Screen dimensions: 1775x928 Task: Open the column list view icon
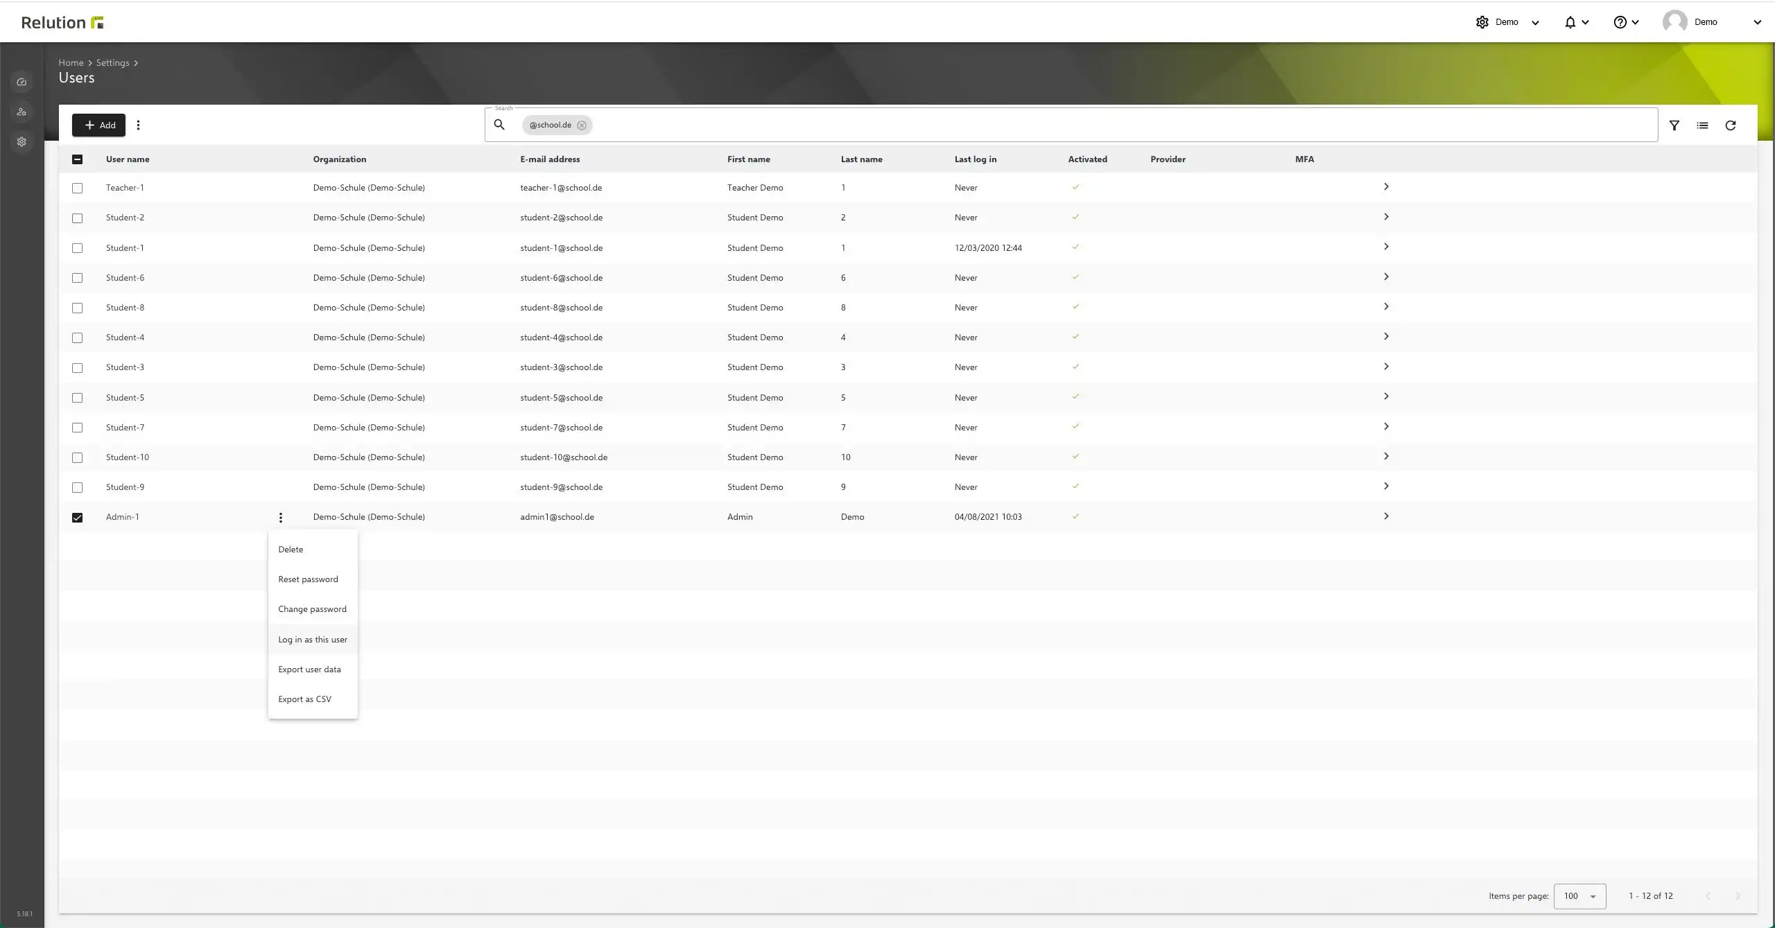point(1702,125)
